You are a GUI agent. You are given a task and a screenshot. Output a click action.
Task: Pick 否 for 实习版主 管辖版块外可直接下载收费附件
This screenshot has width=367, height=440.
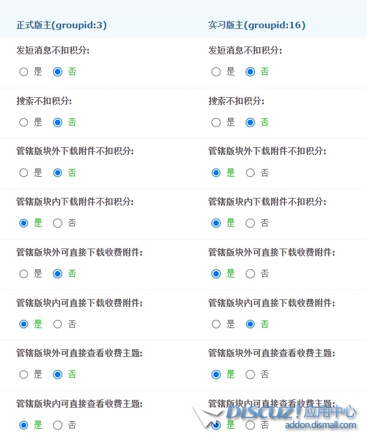pyautogui.click(x=250, y=274)
